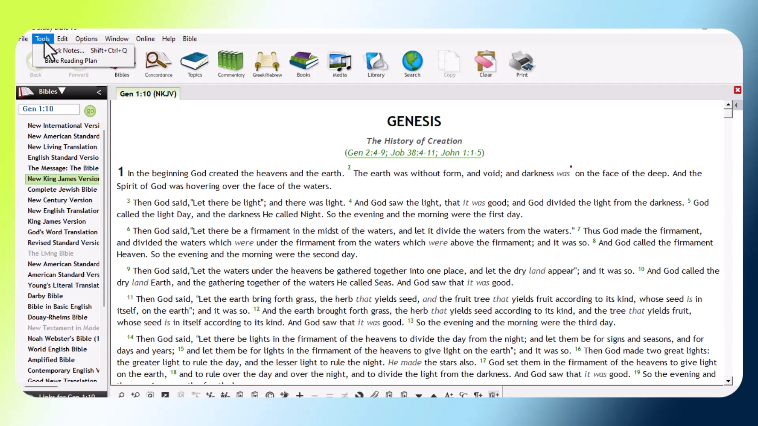
Task: Click the Print toolbar icon
Action: 522,64
